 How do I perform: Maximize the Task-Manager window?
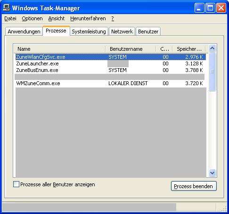click(x=210, y=8)
